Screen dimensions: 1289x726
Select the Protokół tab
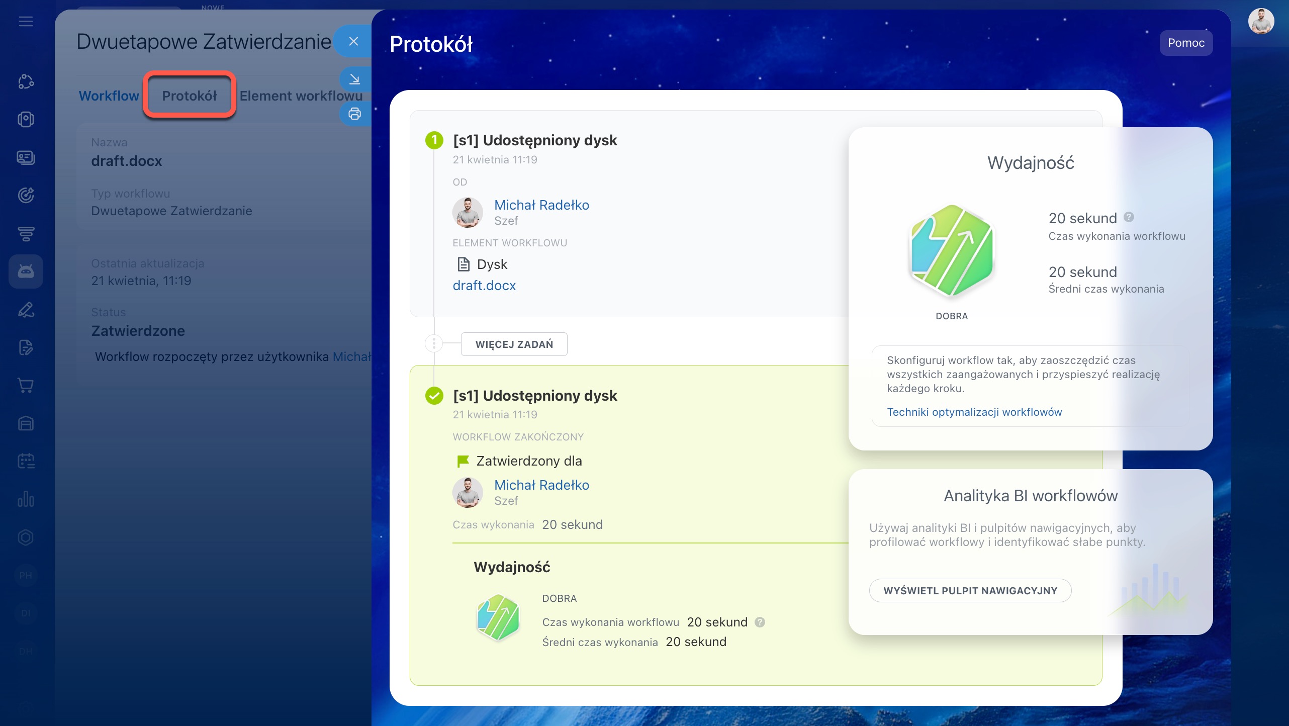pyautogui.click(x=189, y=96)
